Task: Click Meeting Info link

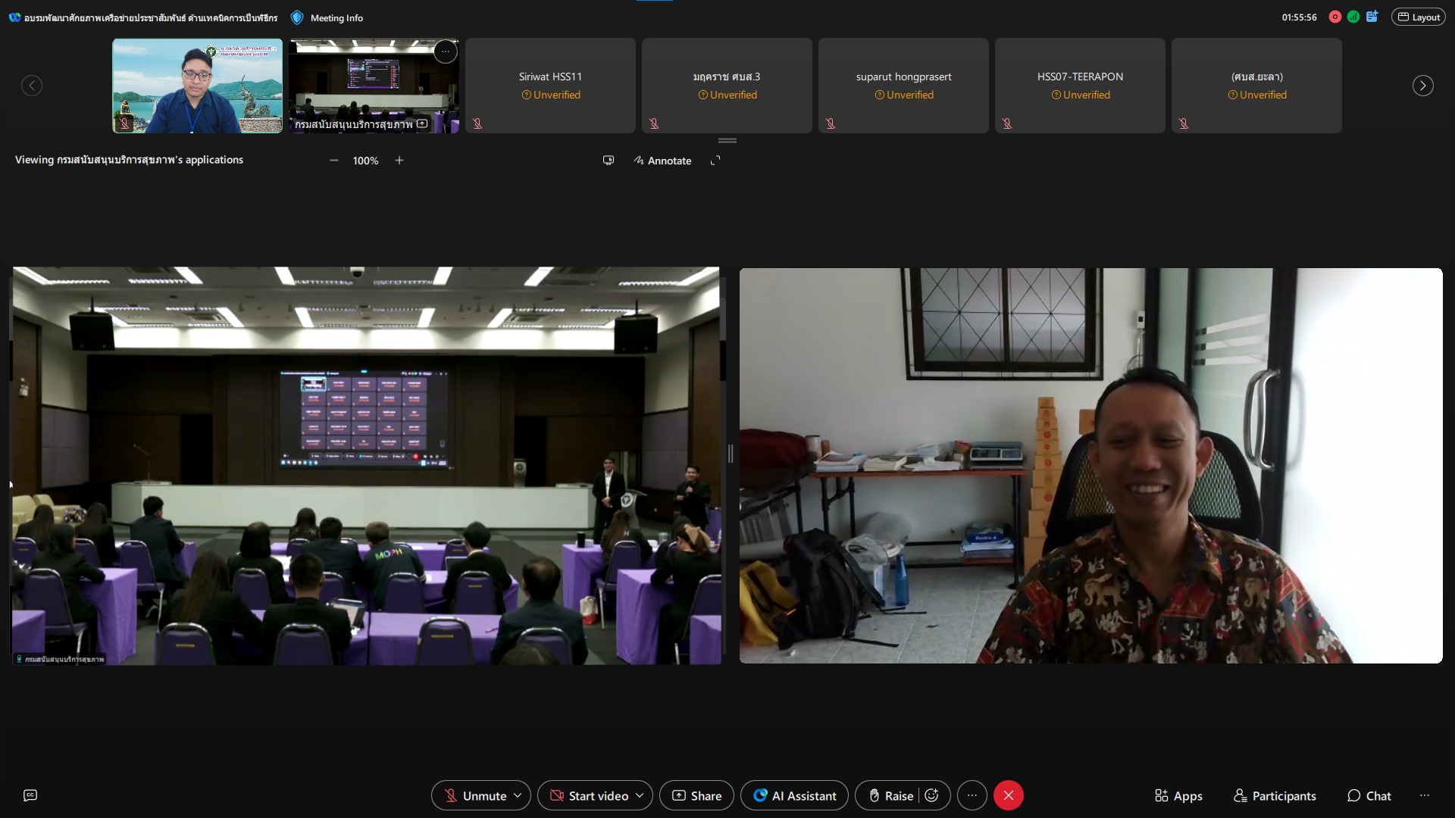Action: [336, 17]
